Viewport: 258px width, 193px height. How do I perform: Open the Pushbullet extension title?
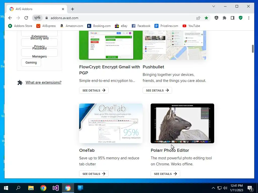click(x=153, y=67)
